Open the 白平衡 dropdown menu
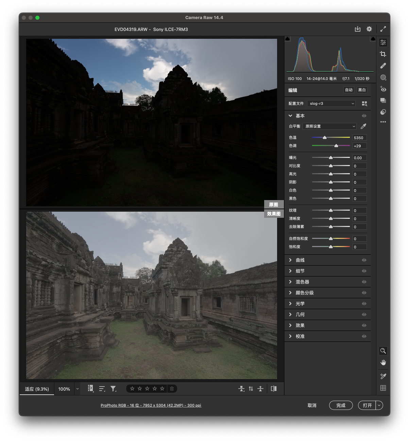Screen dimensions: 409x441 point(329,126)
